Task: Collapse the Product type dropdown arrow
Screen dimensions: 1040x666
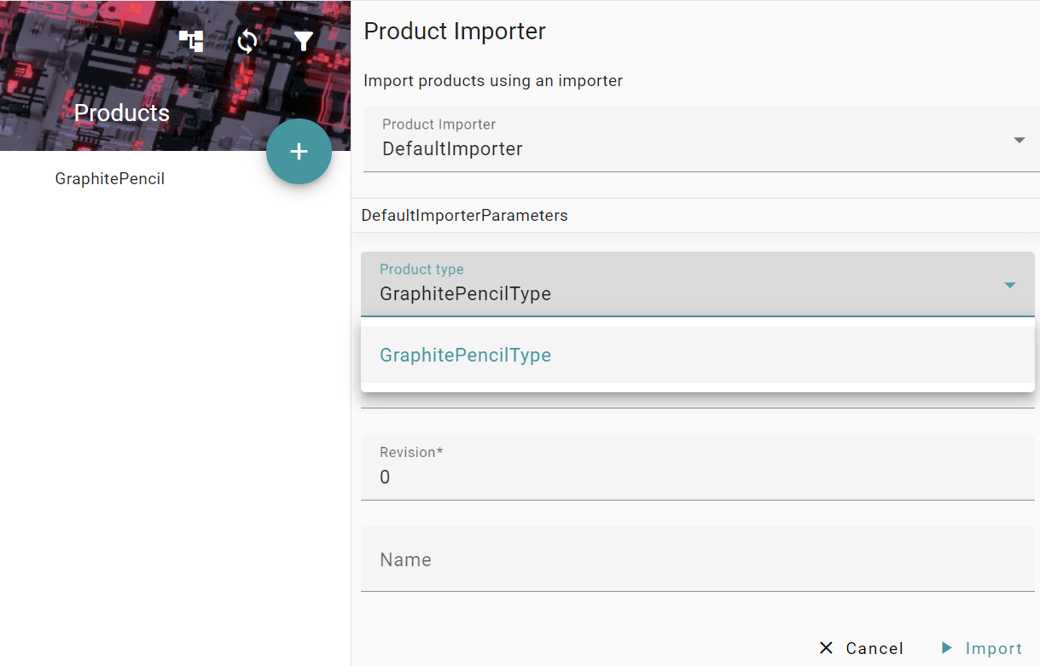Action: (x=1010, y=285)
